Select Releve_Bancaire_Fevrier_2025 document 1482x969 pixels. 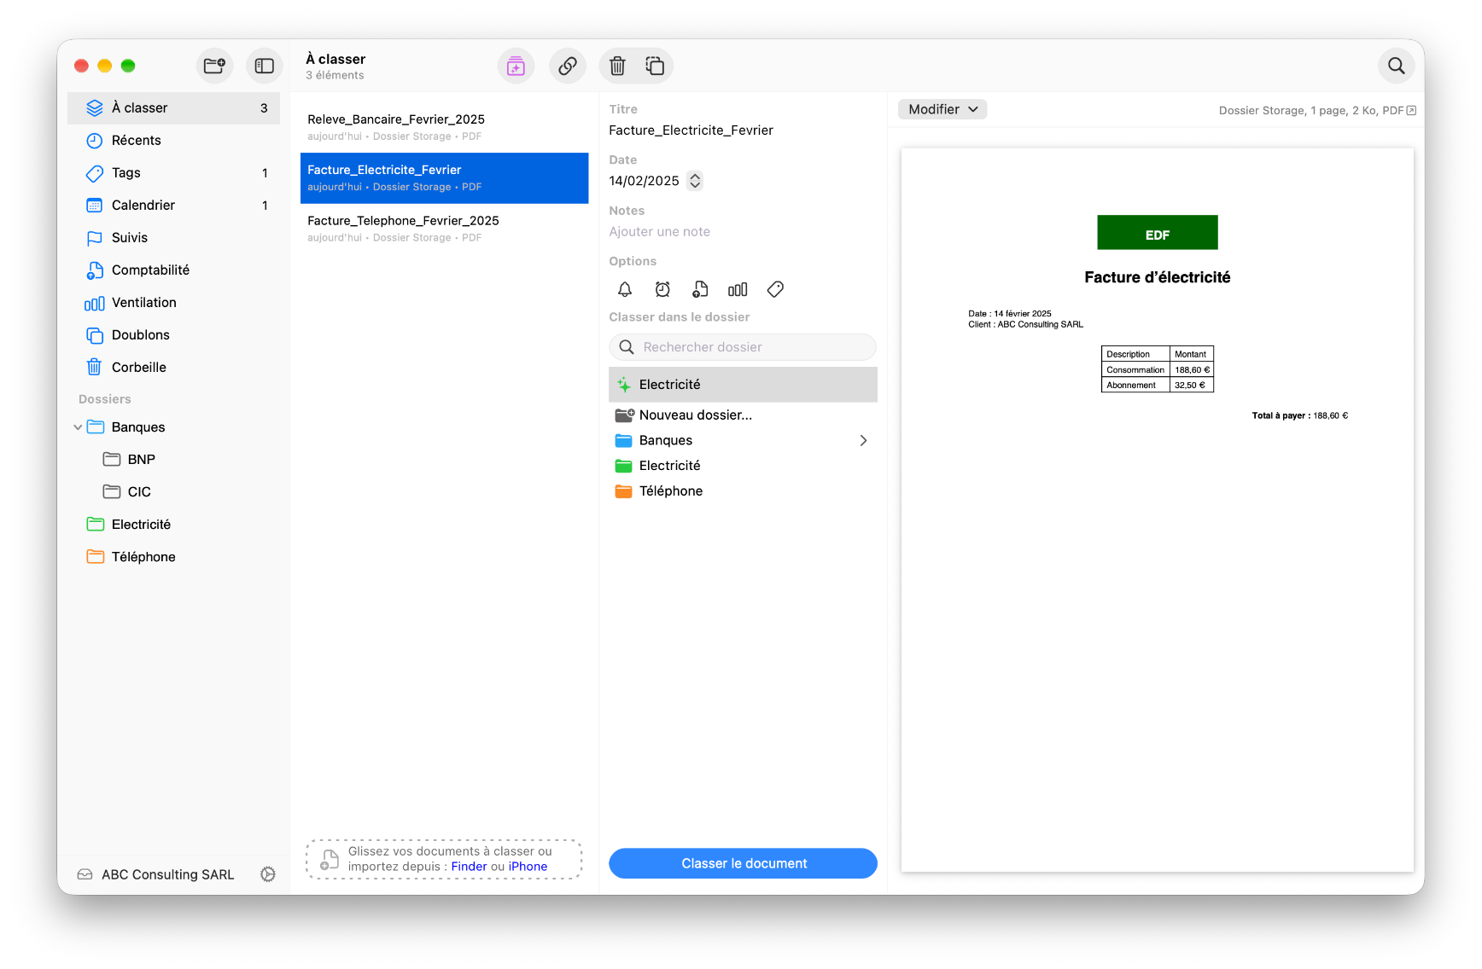444,127
